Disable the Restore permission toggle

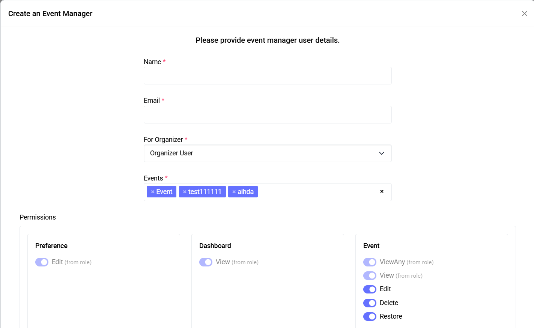(x=370, y=316)
